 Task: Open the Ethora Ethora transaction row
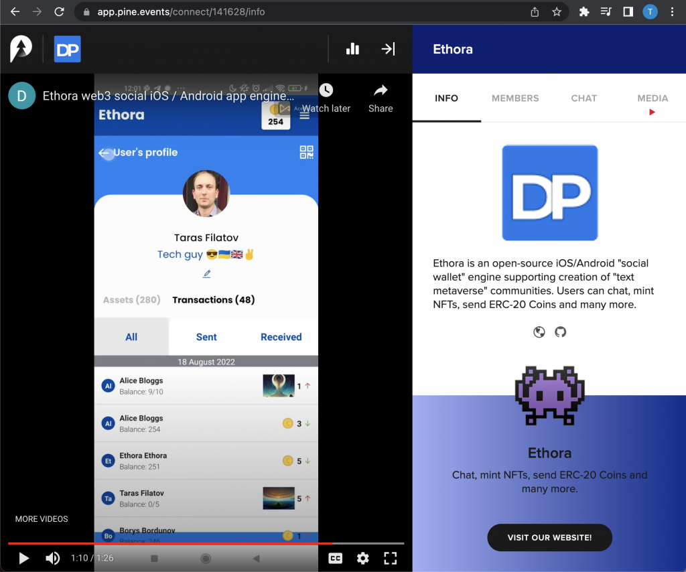206,461
